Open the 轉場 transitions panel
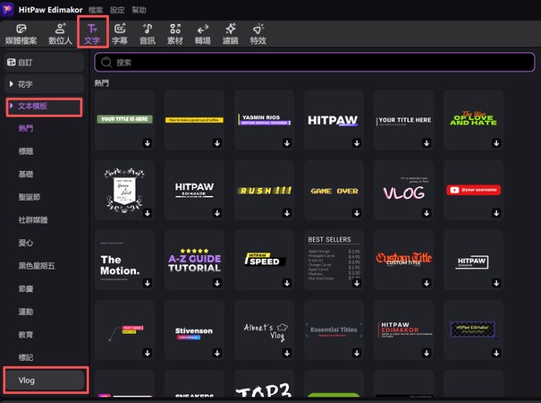Viewport: 541px width, 403px height. pyautogui.click(x=203, y=34)
